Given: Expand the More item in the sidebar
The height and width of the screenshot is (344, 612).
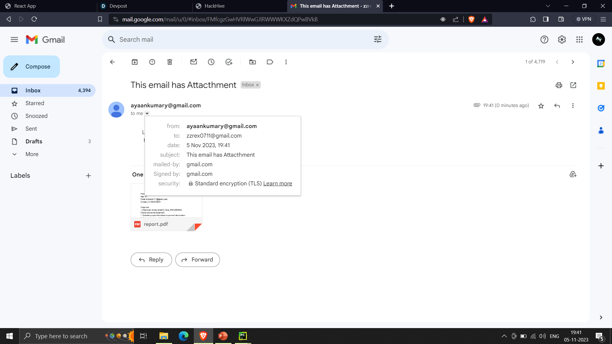Looking at the screenshot, I should click(32, 154).
